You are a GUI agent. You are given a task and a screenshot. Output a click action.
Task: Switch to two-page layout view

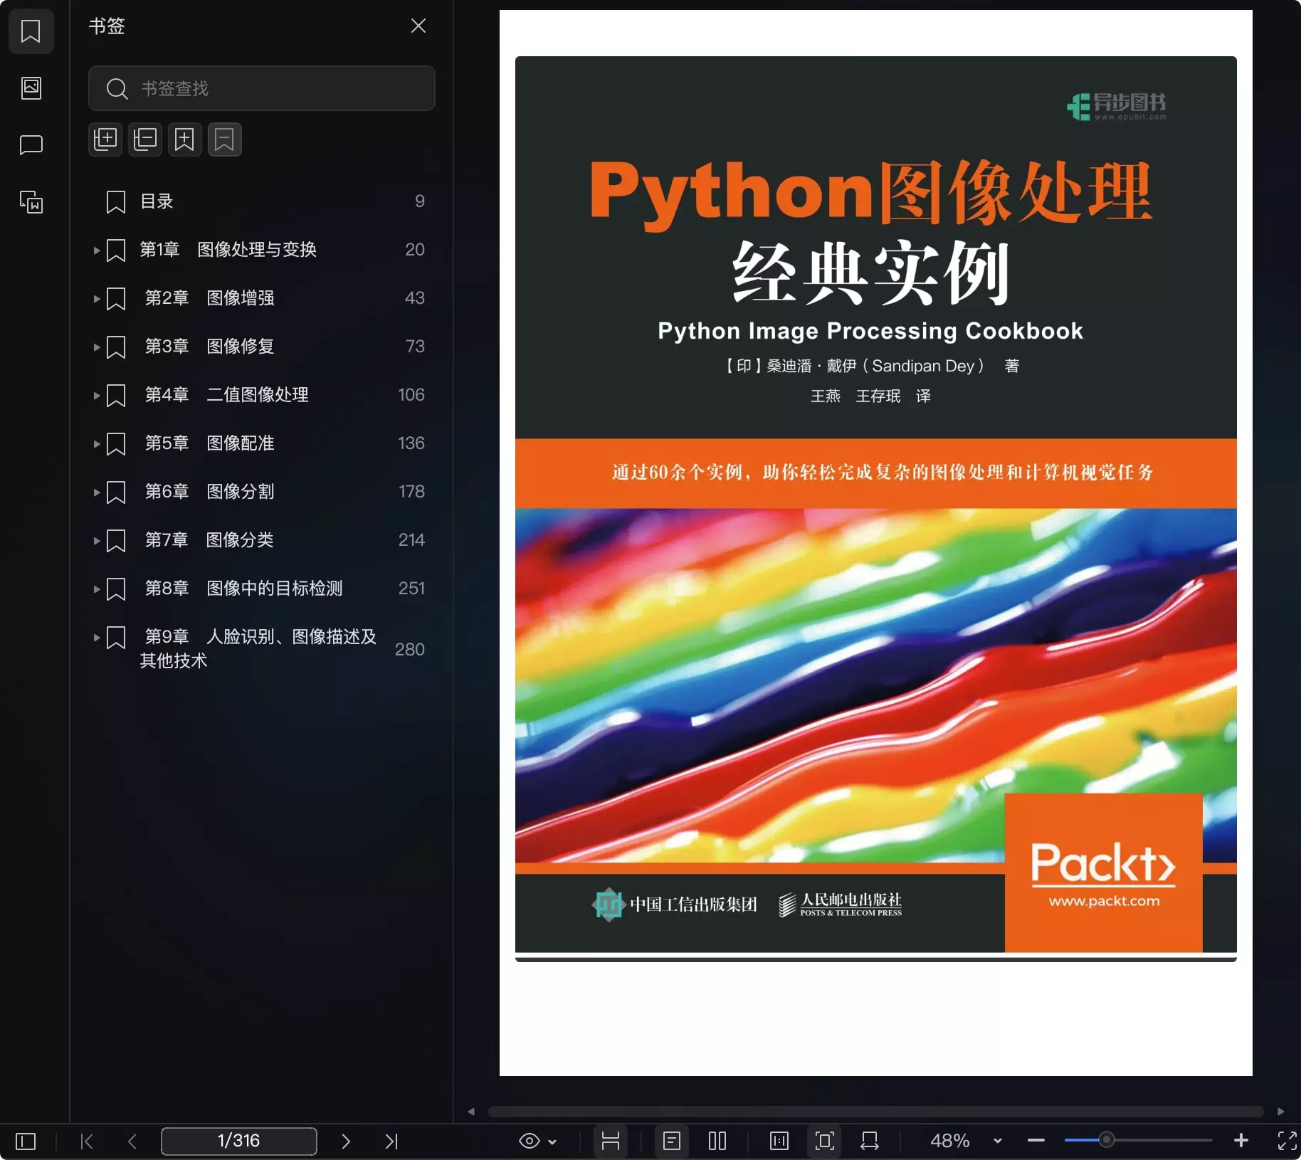(x=717, y=1141)
